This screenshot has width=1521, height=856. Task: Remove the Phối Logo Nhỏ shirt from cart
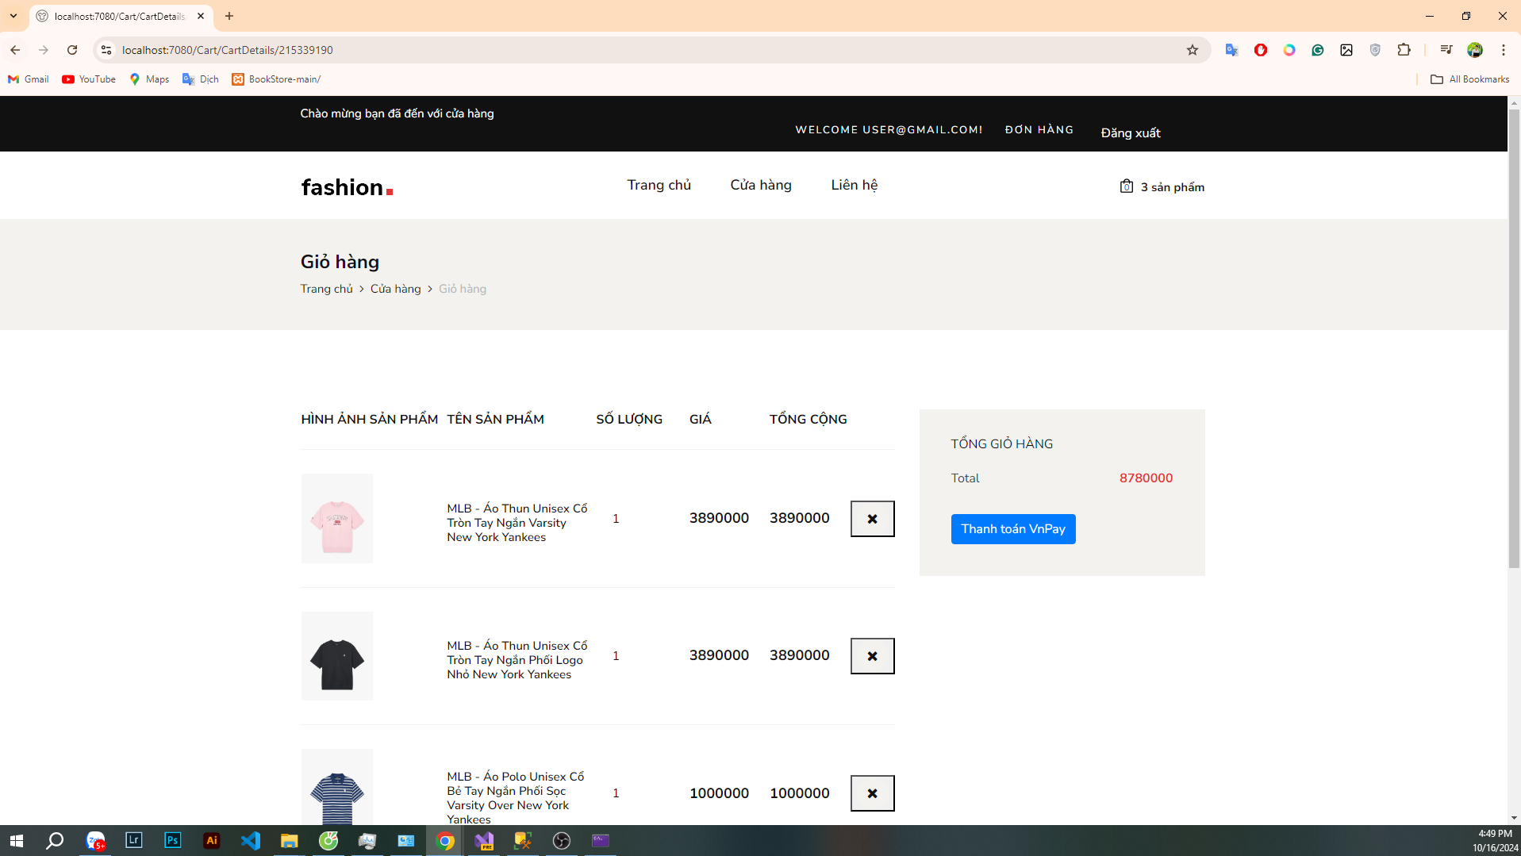click(x=872, y=656)
